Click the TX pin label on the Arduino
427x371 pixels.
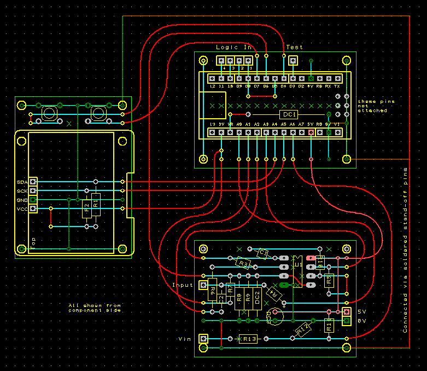[x=337, y=86]
